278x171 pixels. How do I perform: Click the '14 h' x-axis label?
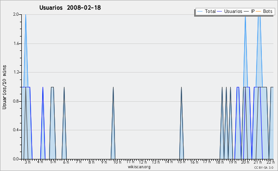169,162
